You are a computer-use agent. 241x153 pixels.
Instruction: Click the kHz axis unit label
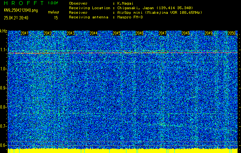tap(3, 31)
